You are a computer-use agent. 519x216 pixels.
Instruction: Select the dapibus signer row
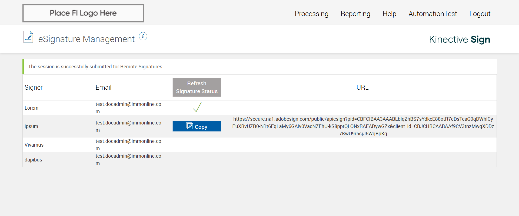click(x=33, y=160)
